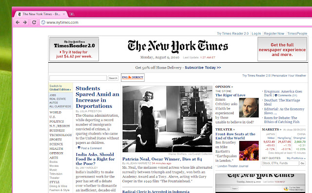Click the comment bubble icon by Post a Comment
The width and height of the screenshot is (312, 193).
point(79,148)
